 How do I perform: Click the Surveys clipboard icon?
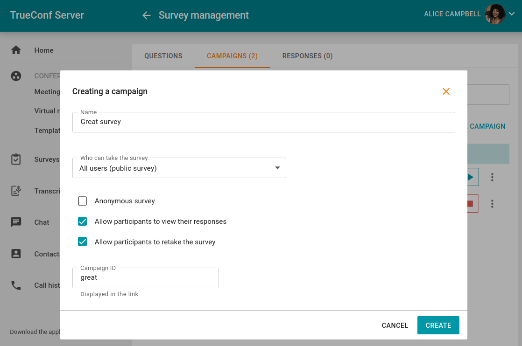(x=16, y=159)
